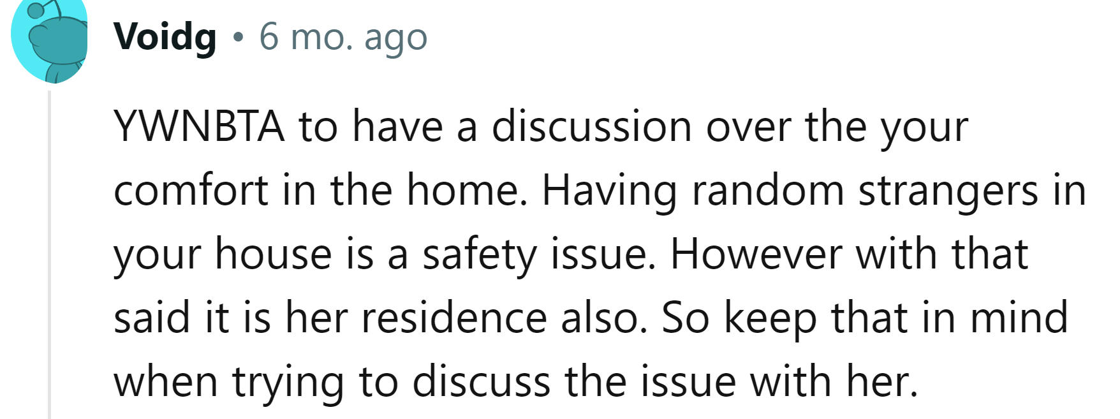Click the word 'house' in the third line
Screen dimensions: 1120x419
pyautogui.click(x=274, y=254)
